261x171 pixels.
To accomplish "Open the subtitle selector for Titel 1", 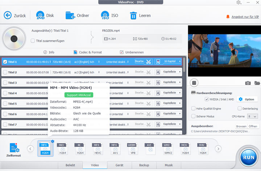I will pyautogui.click(x=128, y=62).
